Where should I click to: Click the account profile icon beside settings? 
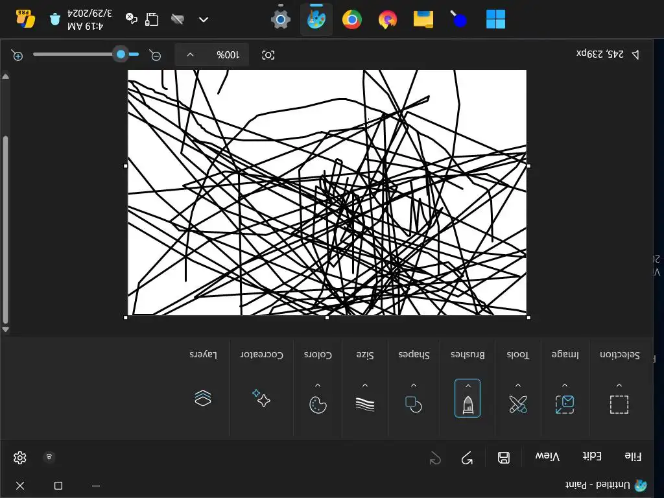tap(49, 457)
